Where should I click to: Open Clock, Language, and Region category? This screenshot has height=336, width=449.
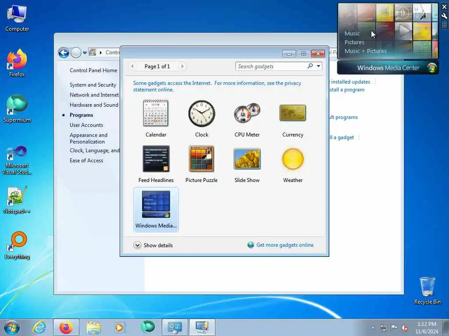coord(95,150)
